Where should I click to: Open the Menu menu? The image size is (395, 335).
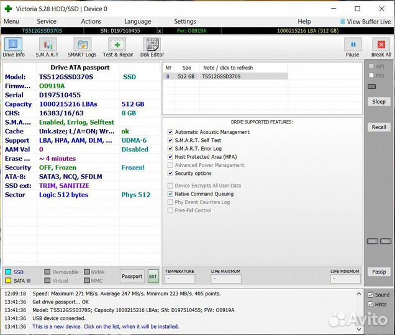(11, 21)
